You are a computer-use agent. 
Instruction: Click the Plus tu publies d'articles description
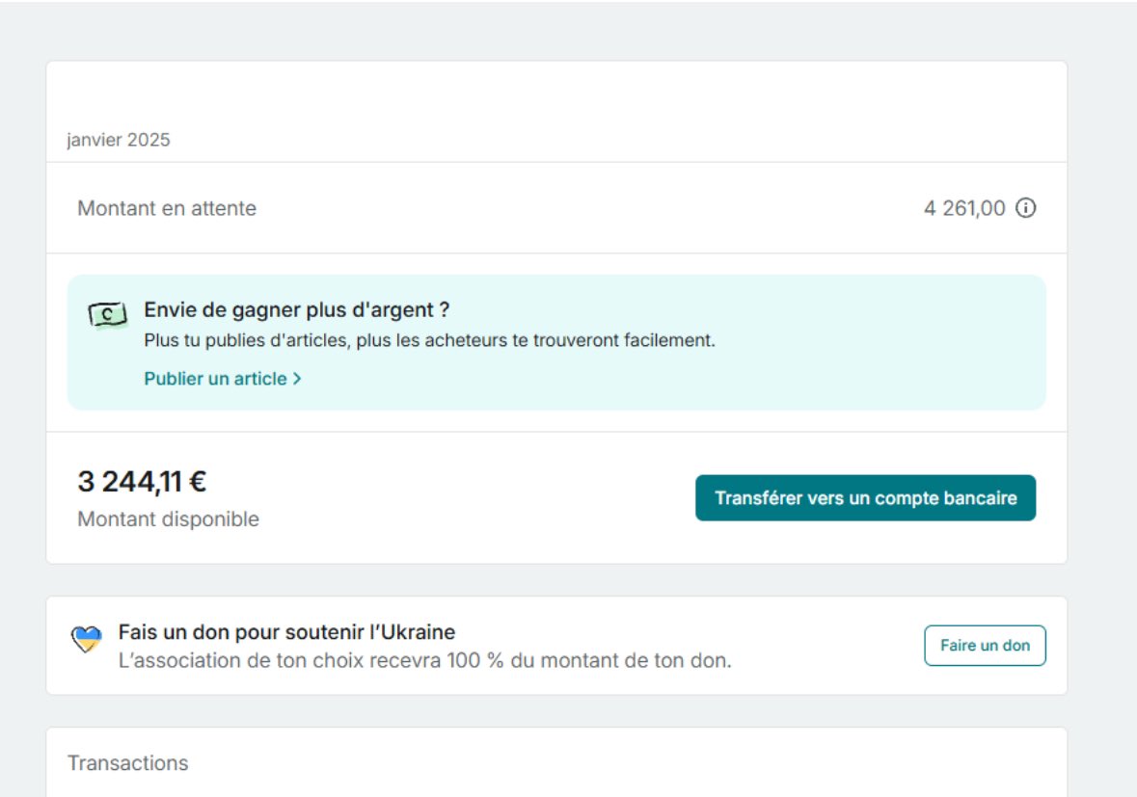pyautogui.click(x=429, y=340)
